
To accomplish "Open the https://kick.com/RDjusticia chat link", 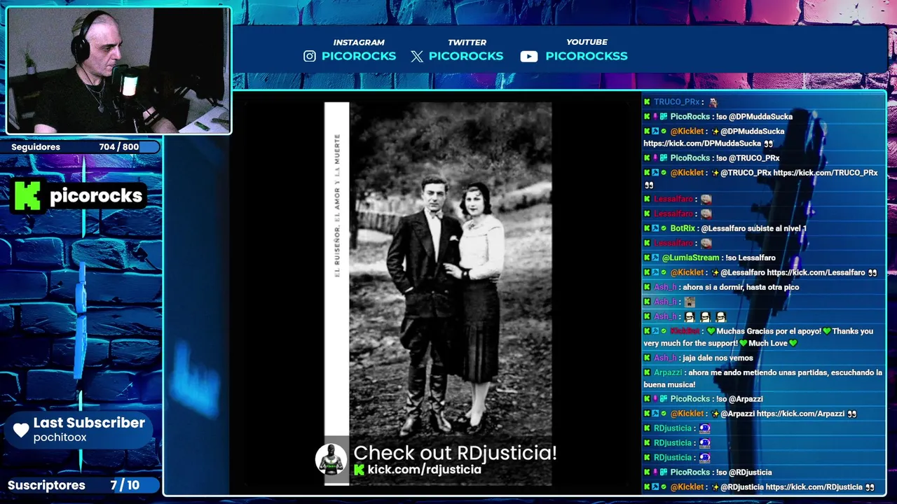I will point(814,487).
